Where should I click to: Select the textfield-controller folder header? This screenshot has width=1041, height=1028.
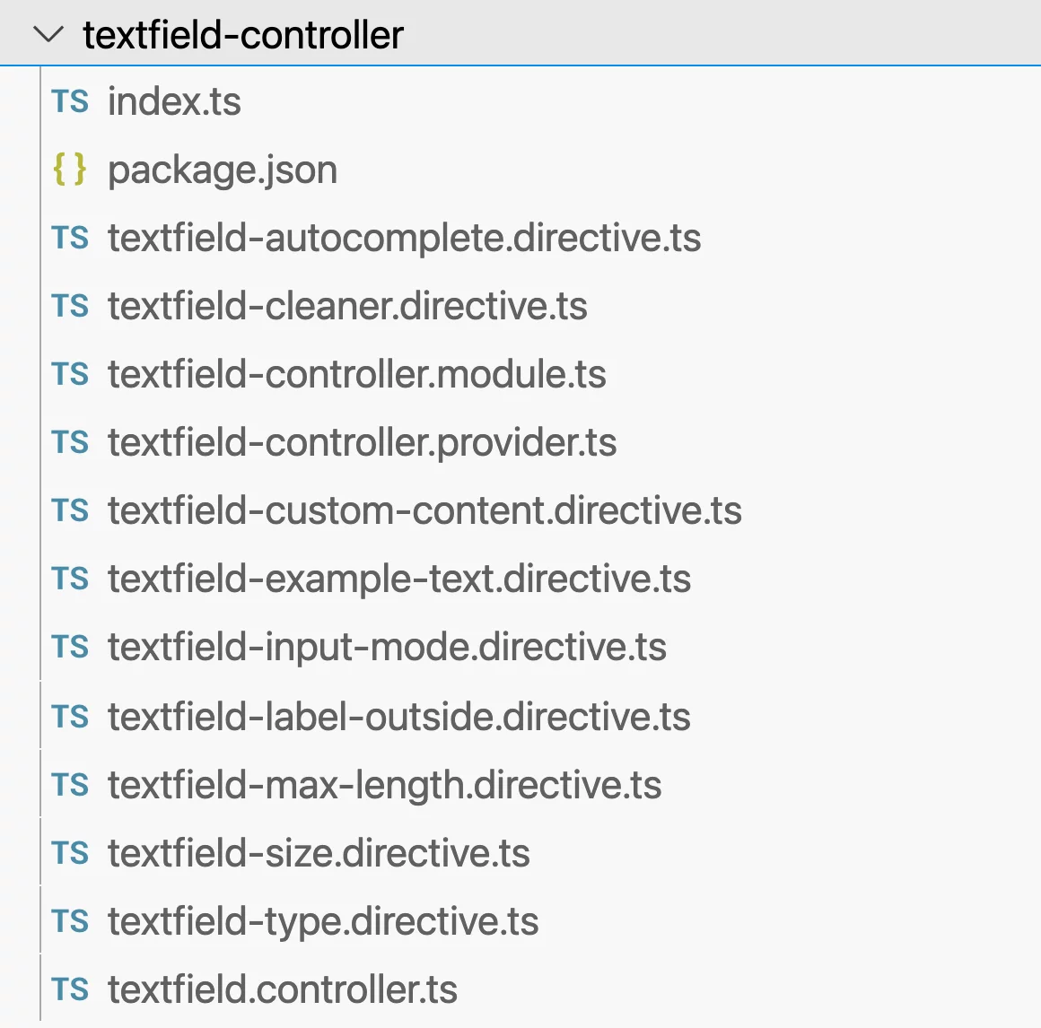[x=242, y=34]
